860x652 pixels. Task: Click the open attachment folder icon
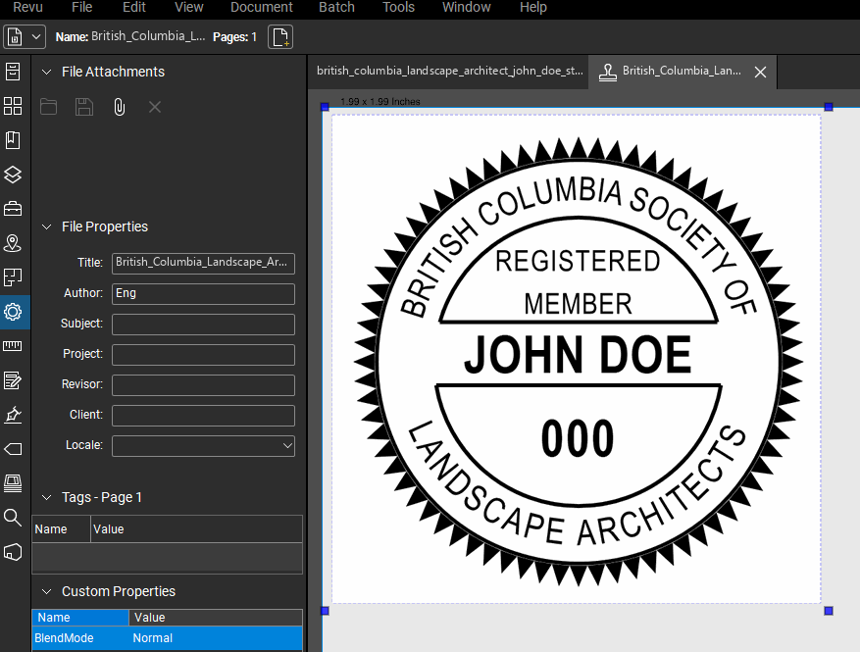[x=48, y=107]
